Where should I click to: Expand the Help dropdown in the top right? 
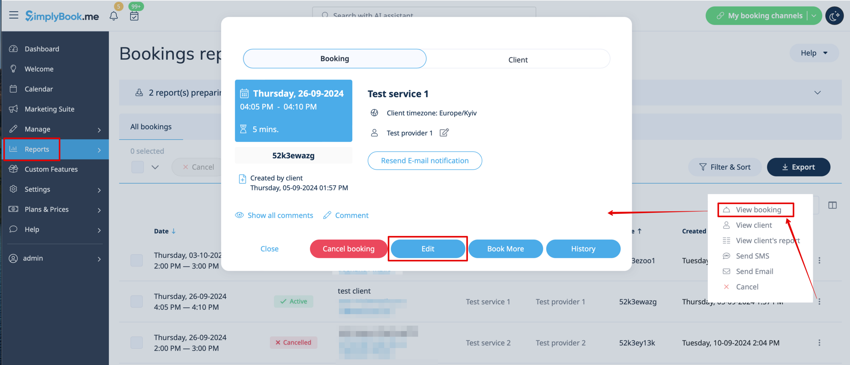coord(814,53)
